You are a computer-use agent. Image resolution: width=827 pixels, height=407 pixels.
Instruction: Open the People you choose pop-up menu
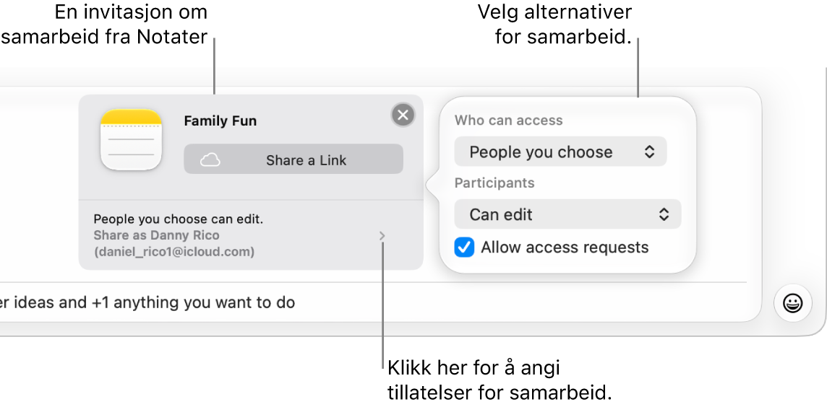pos(561,152)
